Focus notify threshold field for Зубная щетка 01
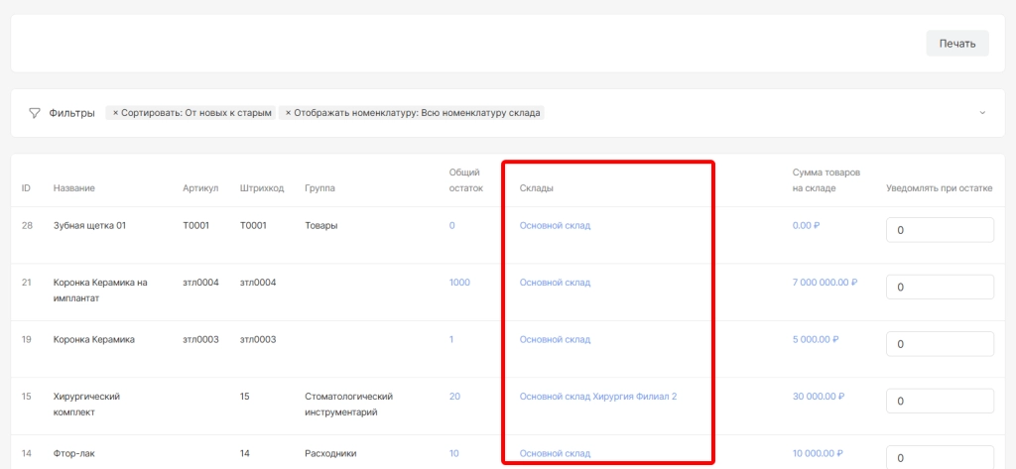1016x469 pixels. click(939, 230)
